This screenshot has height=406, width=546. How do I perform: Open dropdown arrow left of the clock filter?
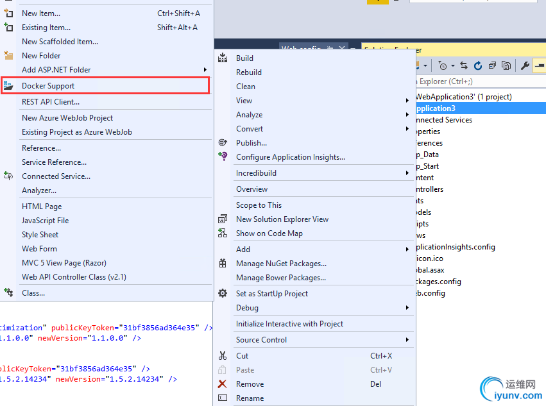tap(425, 65)
